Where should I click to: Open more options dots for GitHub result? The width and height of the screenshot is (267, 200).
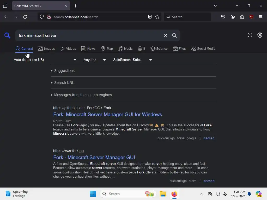200,138
